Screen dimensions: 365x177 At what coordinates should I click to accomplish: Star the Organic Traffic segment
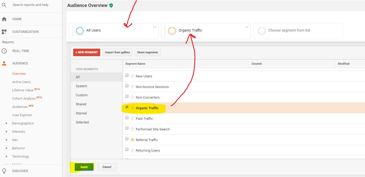tap(132, 108)
